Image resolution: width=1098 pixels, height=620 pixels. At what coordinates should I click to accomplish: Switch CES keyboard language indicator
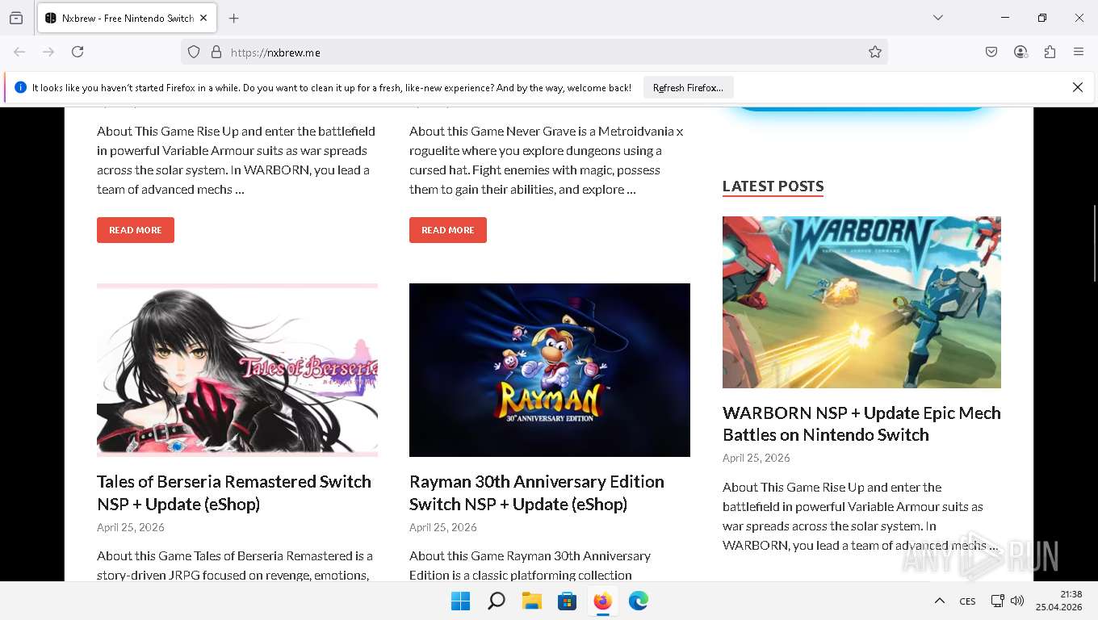(x=967, y=601)
